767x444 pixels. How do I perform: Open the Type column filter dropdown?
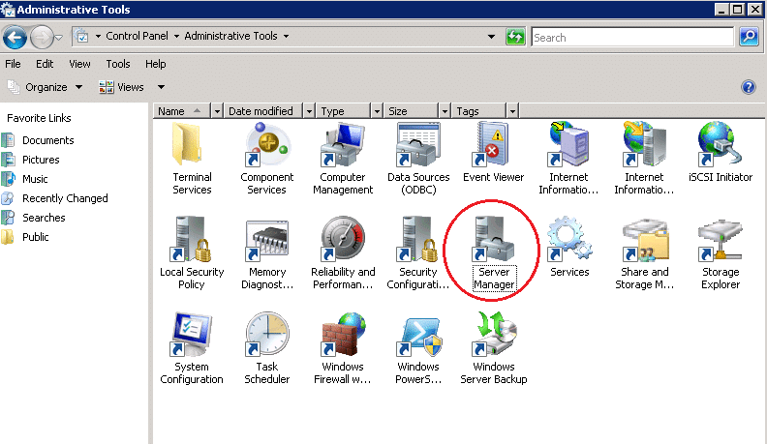point(377,111)
